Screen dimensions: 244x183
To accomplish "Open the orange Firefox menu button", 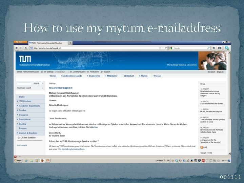I will (x=20, y=42).
